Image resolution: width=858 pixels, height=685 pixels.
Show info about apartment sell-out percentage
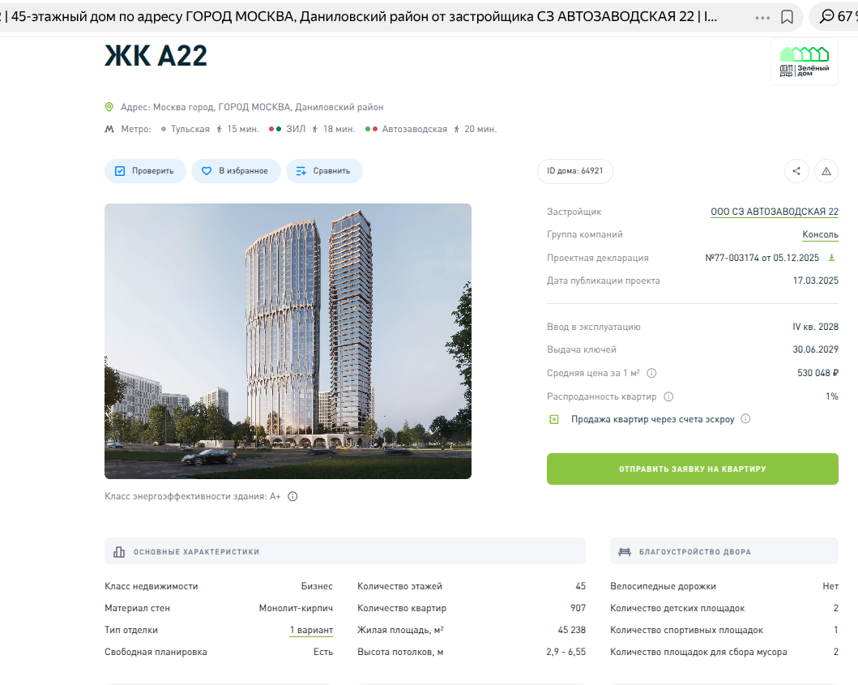pos(668,397)
